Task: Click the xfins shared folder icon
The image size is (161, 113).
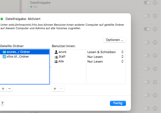Action: (x=4, y=57)
